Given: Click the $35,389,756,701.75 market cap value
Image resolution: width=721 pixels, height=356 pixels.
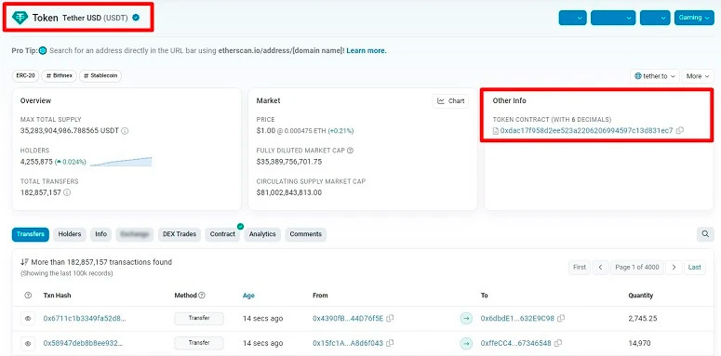Looking at the screenshot, I should tap(289, 162).
